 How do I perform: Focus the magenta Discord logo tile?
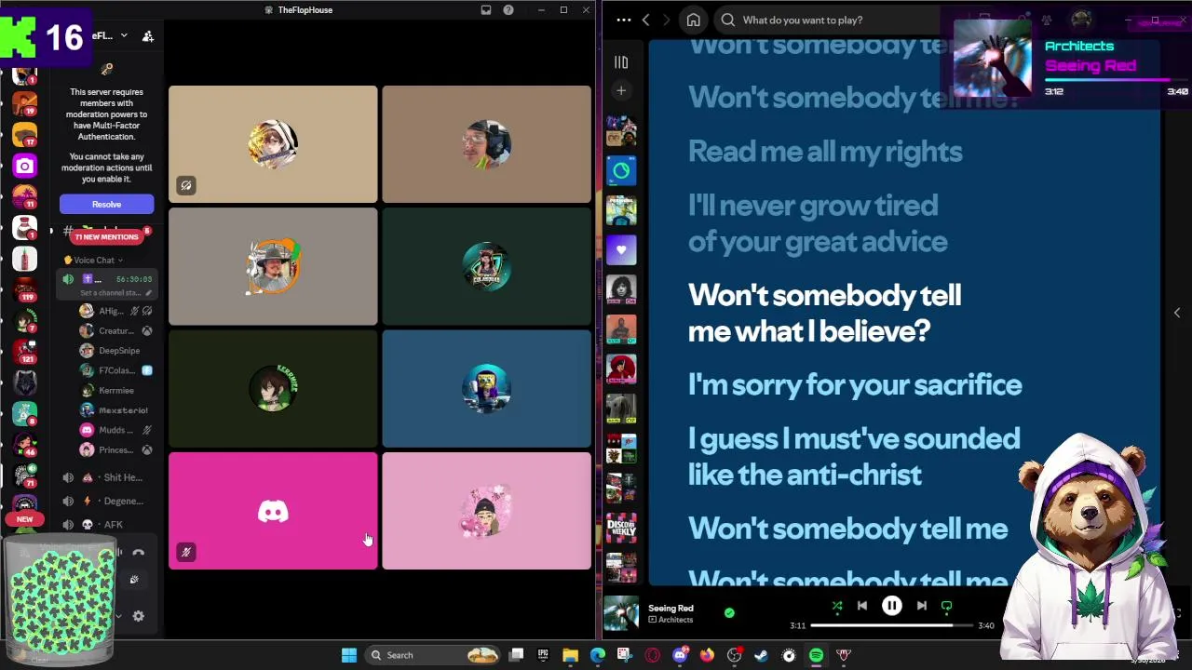273,511
